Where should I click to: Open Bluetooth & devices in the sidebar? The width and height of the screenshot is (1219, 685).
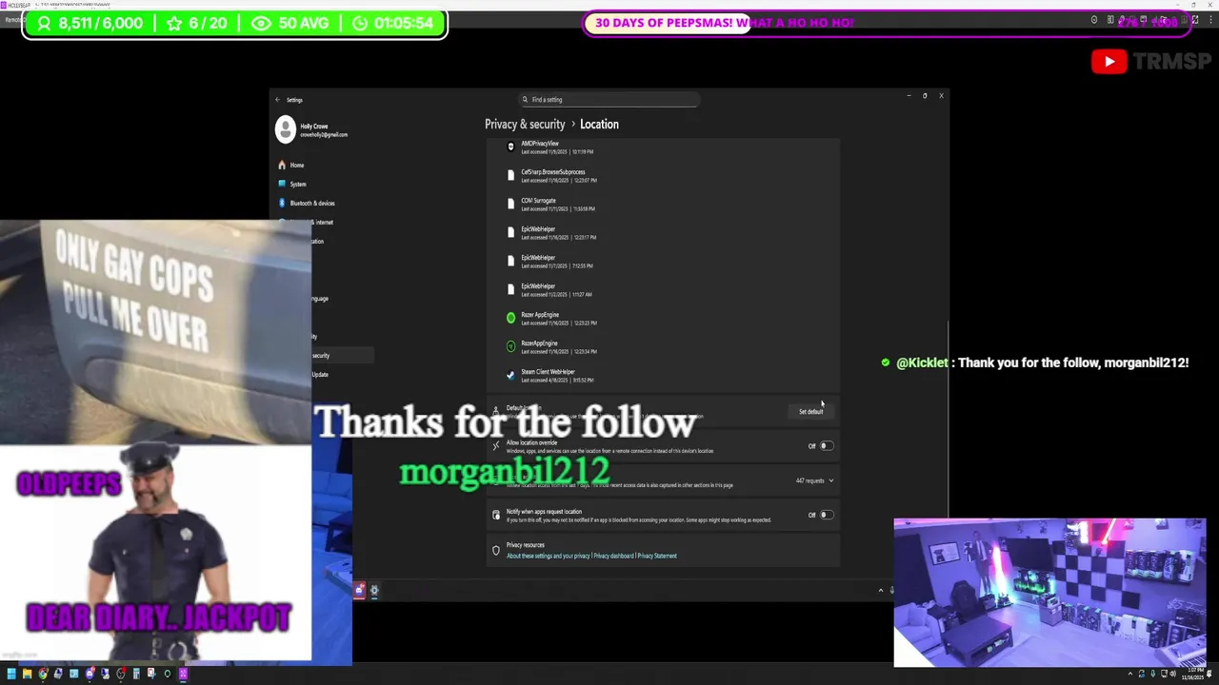point(306,203)
